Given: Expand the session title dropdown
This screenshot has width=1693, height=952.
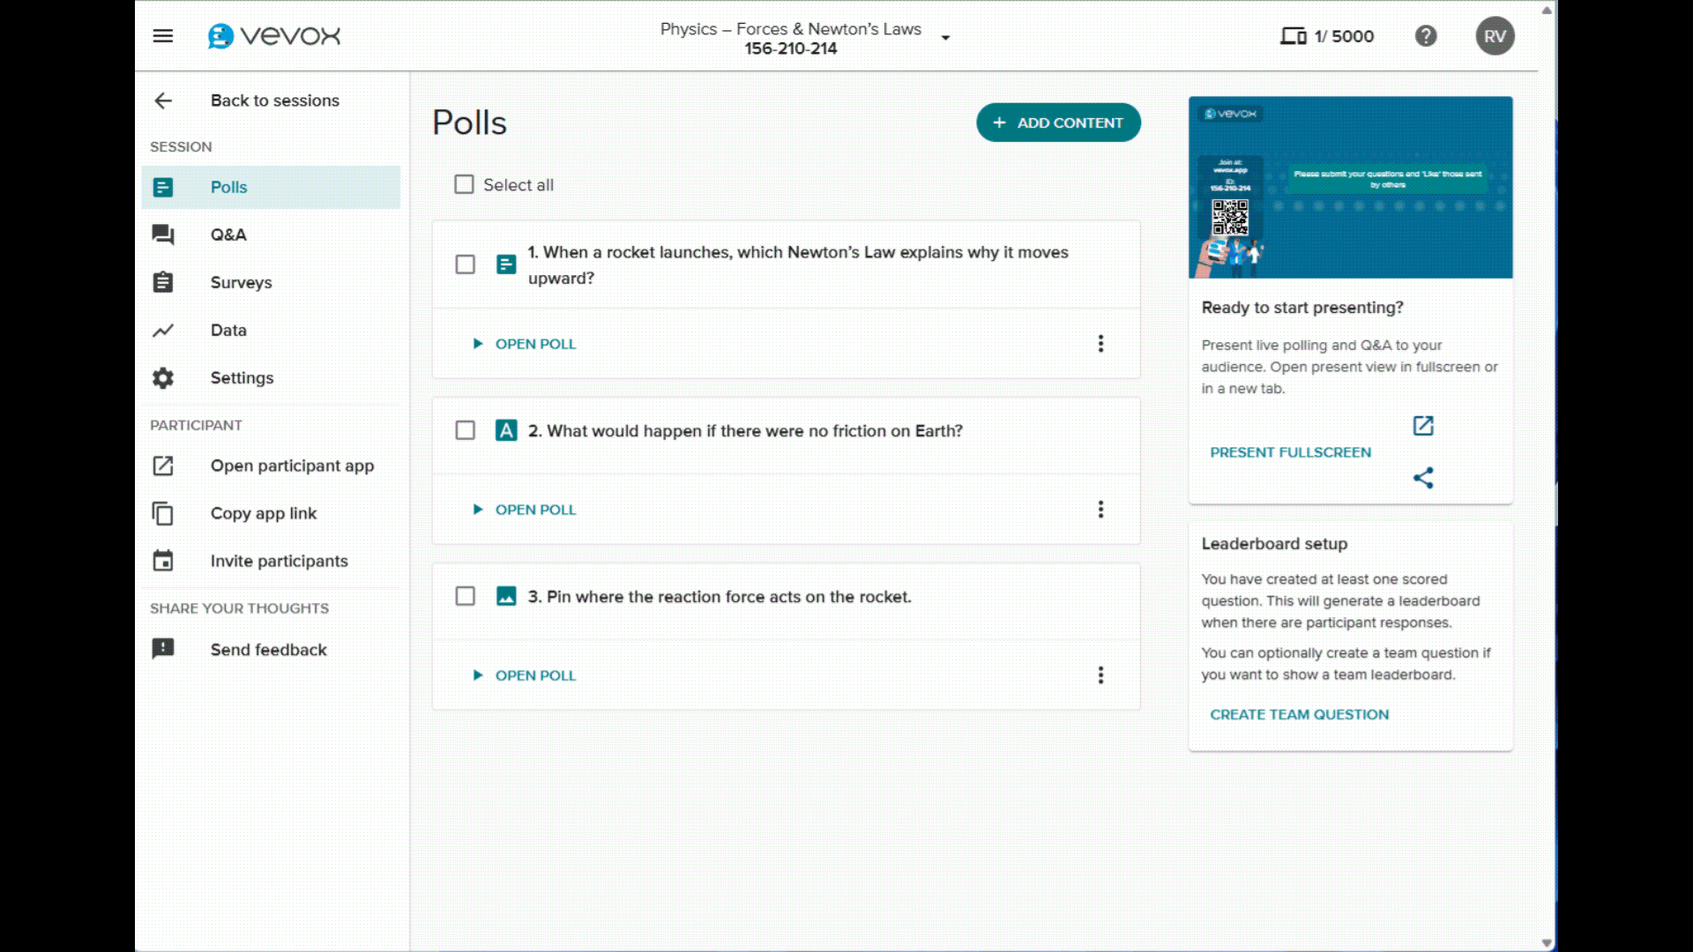Looking at the screenshot, I should [945, 37].
